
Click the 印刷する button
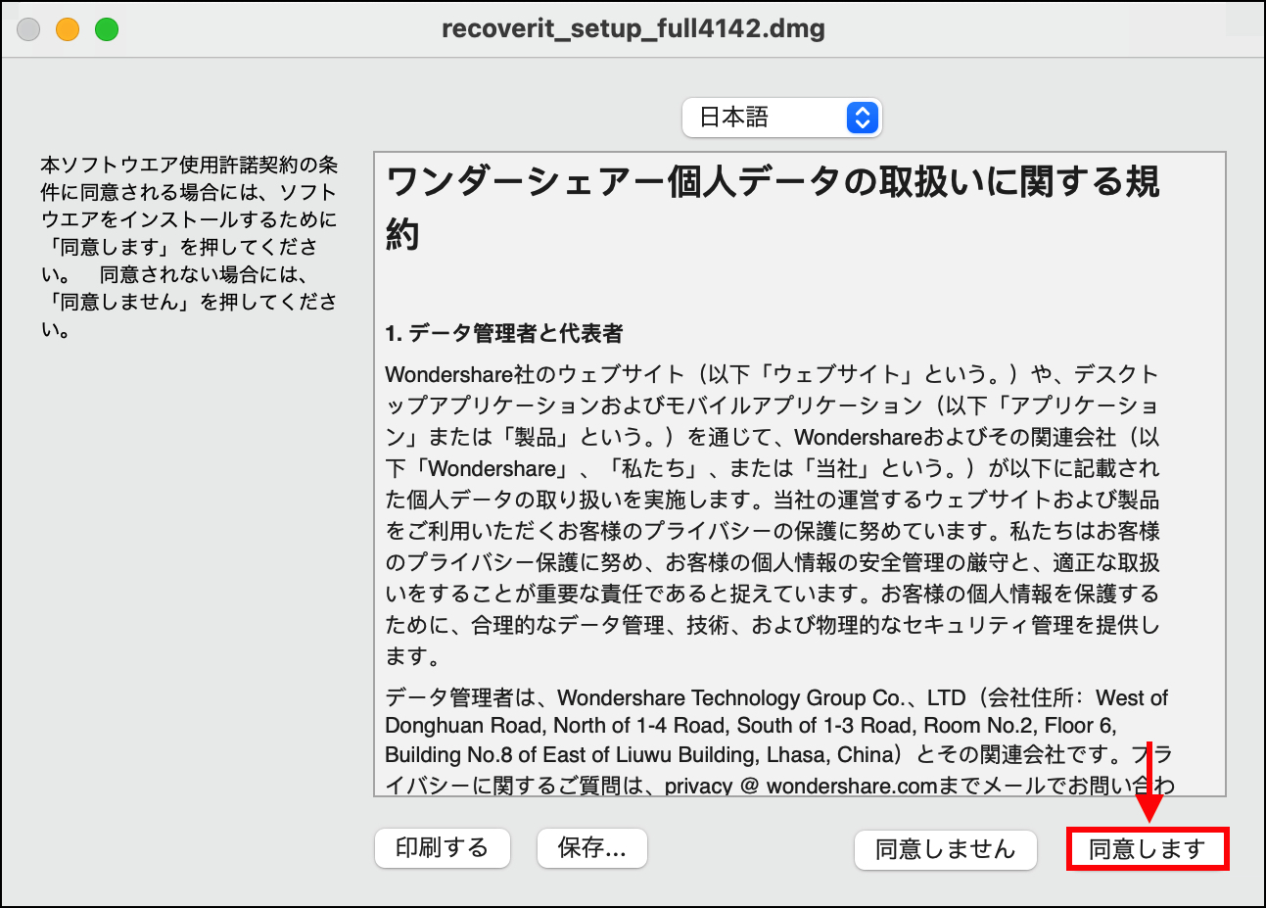point(443,848)
